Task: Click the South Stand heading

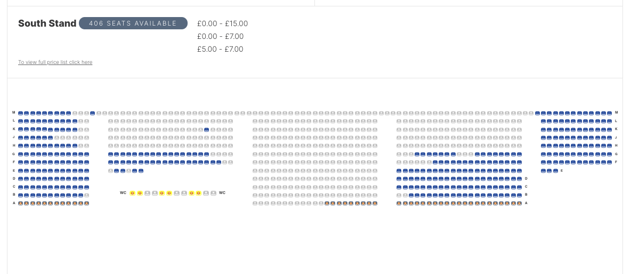Action: (47, 23)
